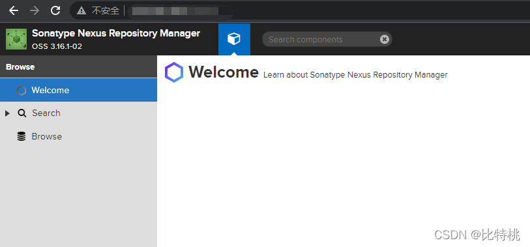Click the browser address bar URL

[179, 11]
